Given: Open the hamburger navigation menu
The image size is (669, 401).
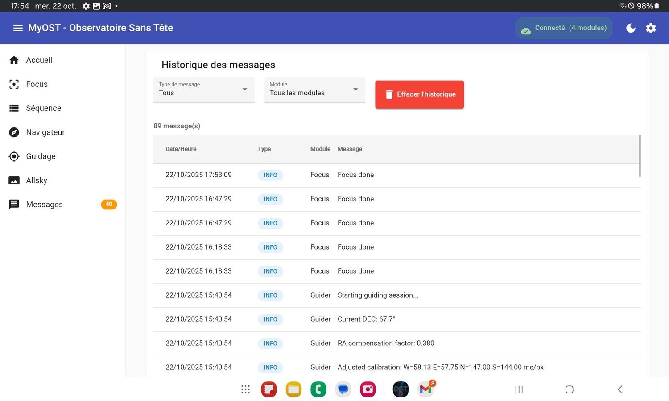Looking at the screenshot, I should point(18,28).
